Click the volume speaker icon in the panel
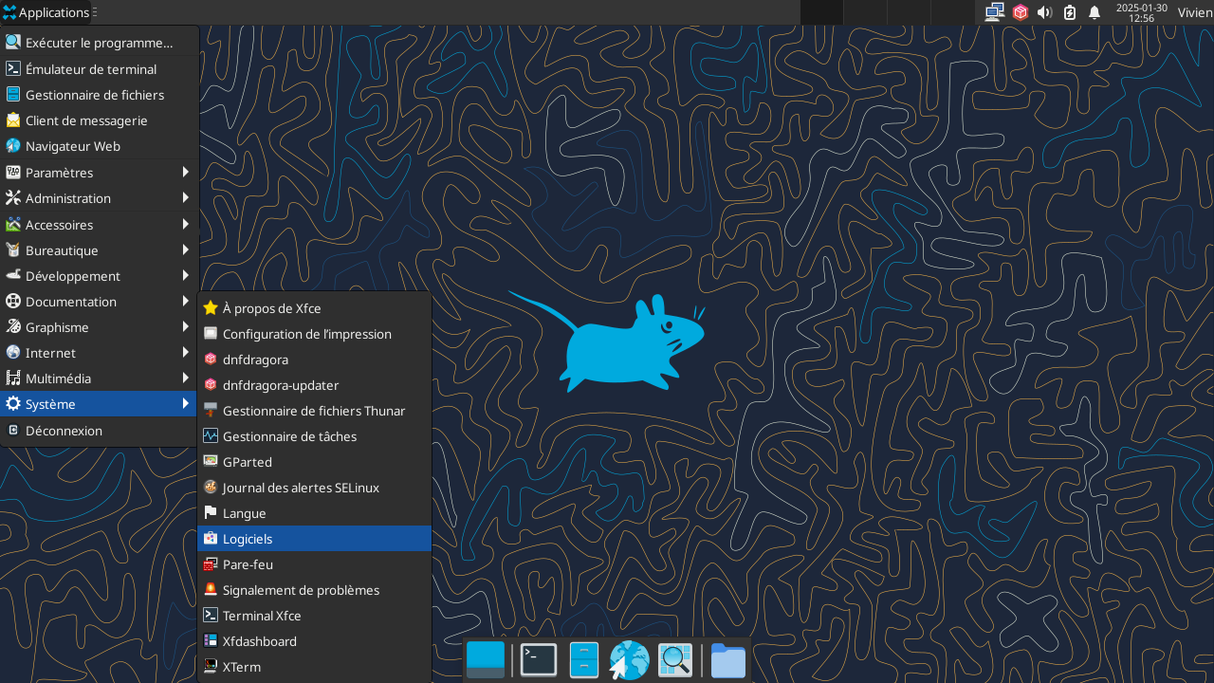The height and width of the screenshot is (683, 1214). coord(1045,12)
